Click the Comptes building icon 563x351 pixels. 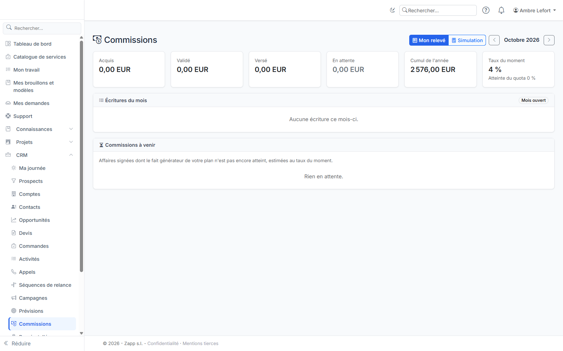coord(14,194)
